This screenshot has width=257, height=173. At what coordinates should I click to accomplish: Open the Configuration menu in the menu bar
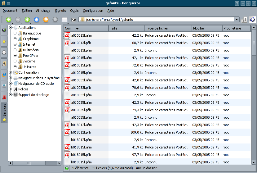(93, 11)
